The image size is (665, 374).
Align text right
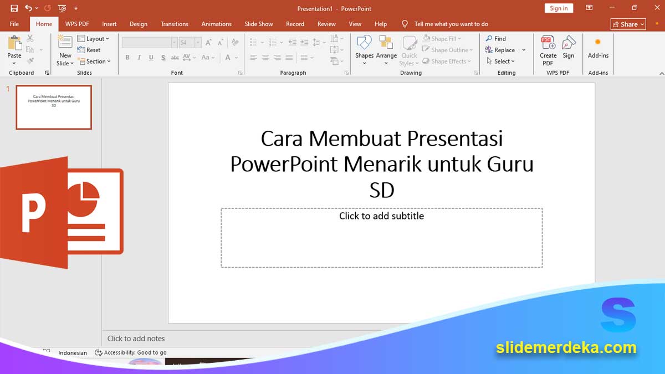[277, 58]
